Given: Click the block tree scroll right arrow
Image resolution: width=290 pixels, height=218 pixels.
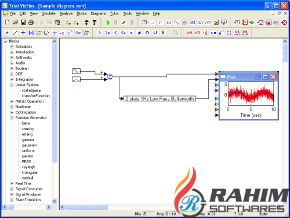Looking at the screenshot, I should [x=49, y=207].
